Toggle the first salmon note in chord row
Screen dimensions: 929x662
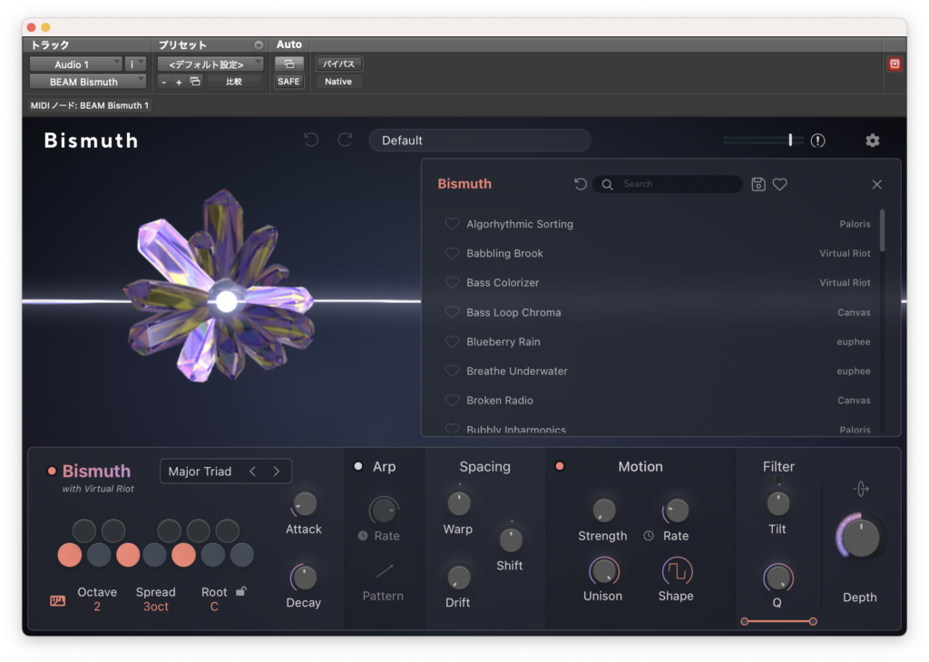pyautogui.click(x=70, y=555)
